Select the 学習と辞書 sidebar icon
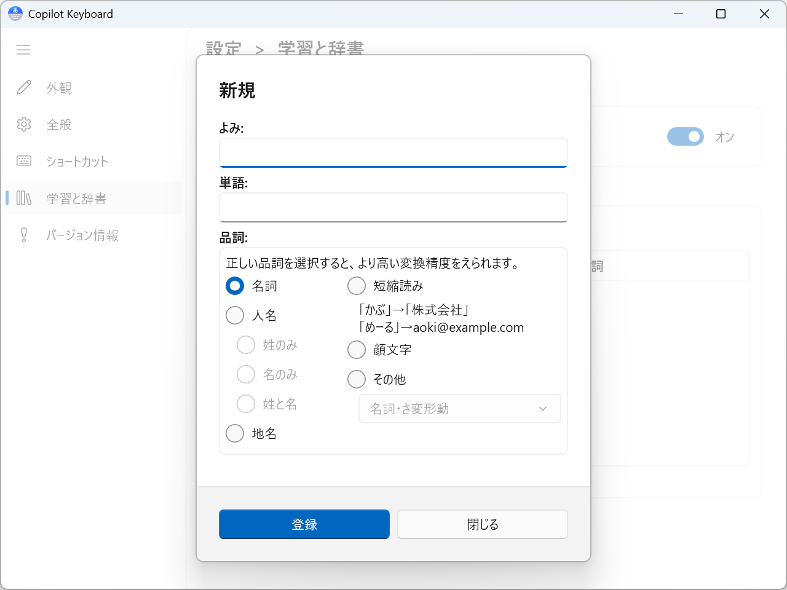787x590 pixels. coord(23,198)
